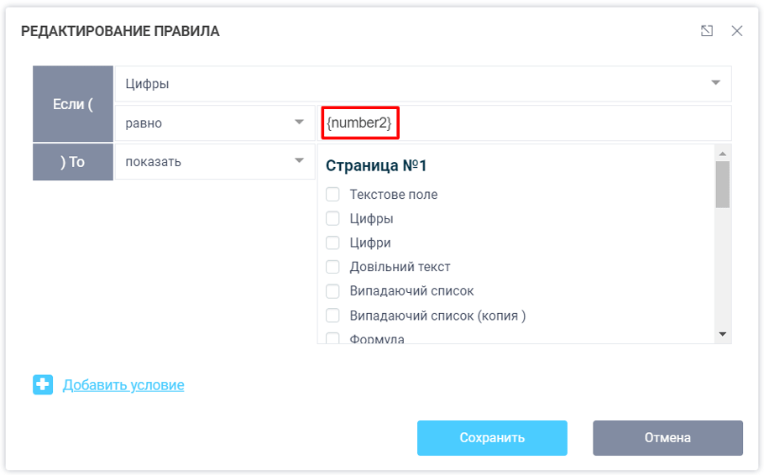Toggle the Випадаючий список (копия) checkbox
The height and width of the screenshot is (475, 764).
[x=332, y=316]
